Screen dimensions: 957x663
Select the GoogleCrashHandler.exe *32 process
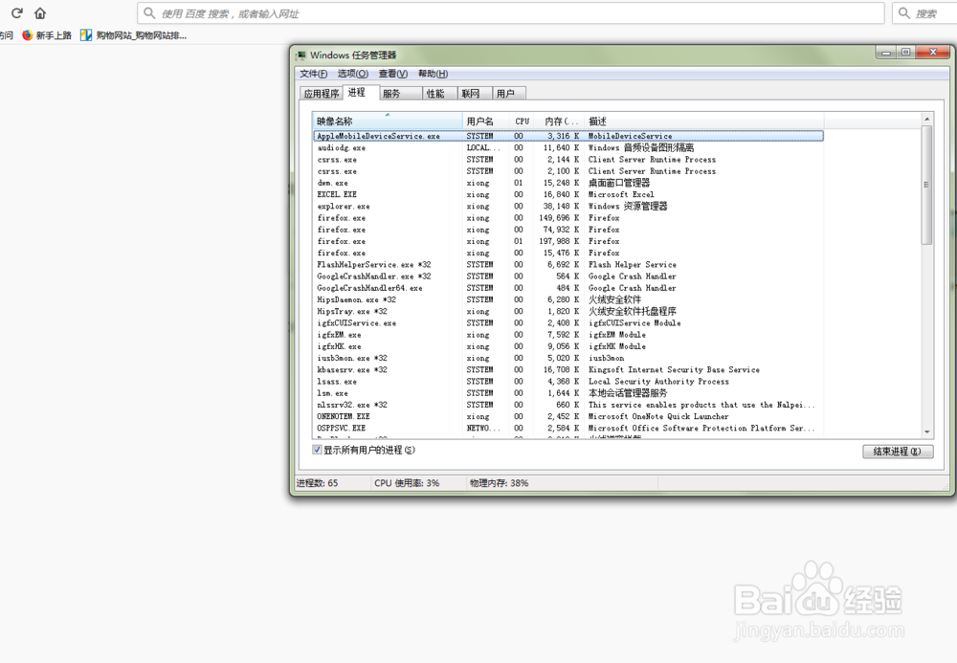[x=568, y=276]
